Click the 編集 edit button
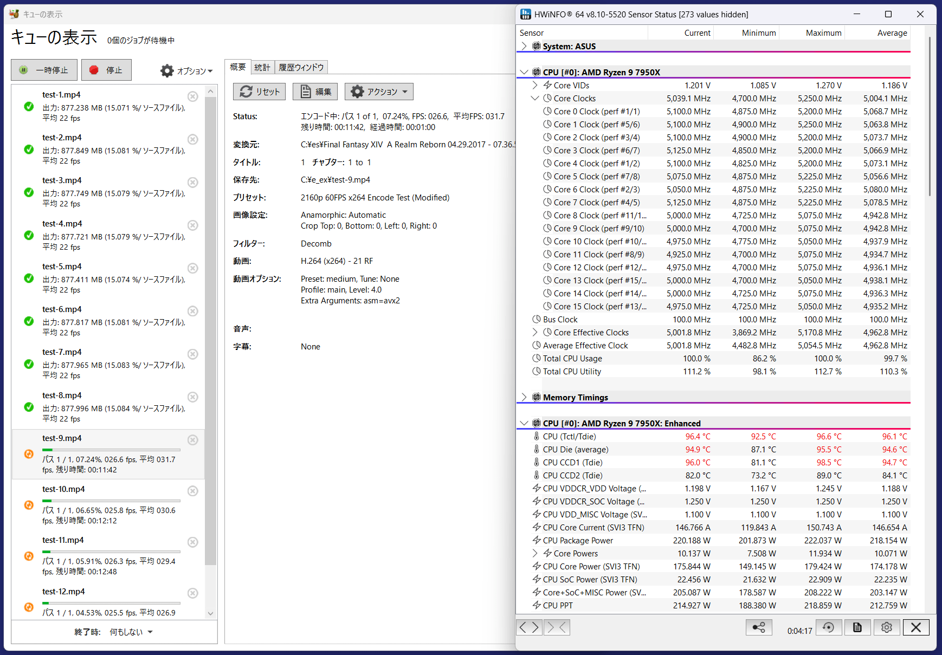 click(315, 92)
